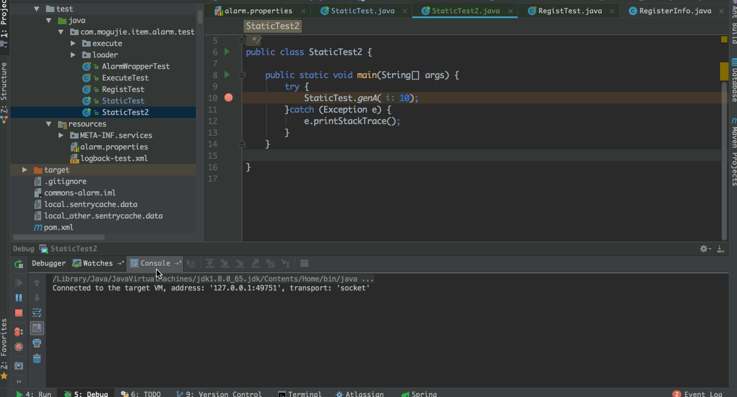Select the Console tab
Image resolution: width=737 pixels, height=397 pixels.
[x=155, y=263]
